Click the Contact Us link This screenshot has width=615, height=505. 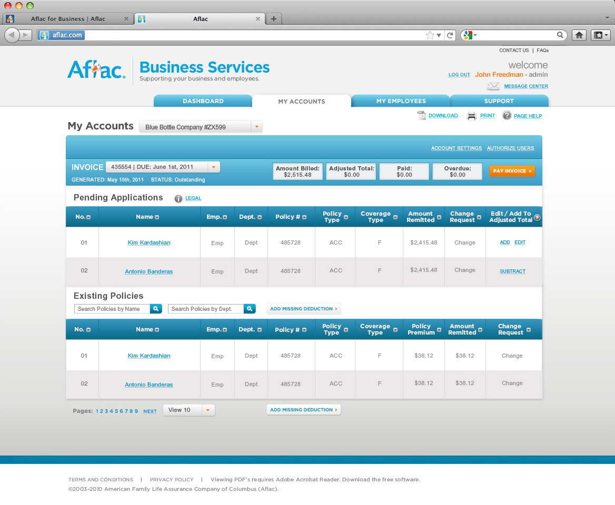coord(514,50)
